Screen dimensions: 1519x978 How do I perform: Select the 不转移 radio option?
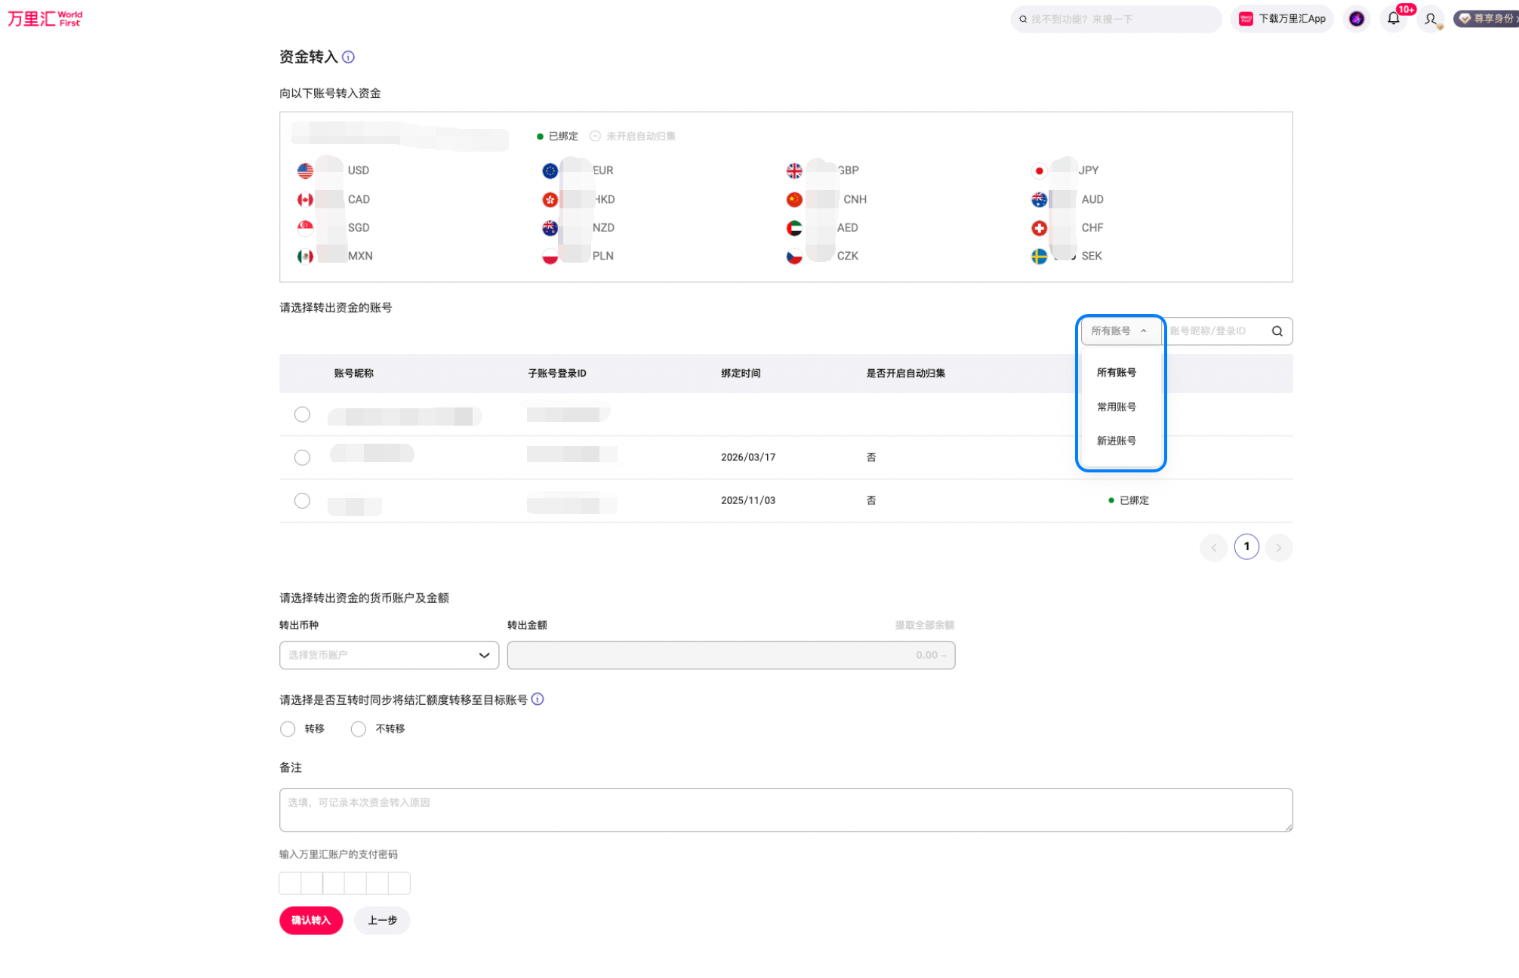coord(359,729)
